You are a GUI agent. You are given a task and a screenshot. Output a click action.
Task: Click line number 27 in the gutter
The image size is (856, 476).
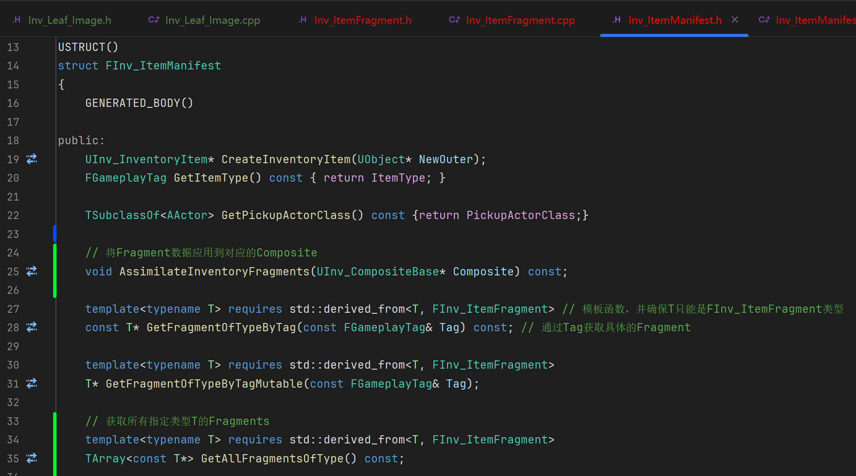coord(13,309)
